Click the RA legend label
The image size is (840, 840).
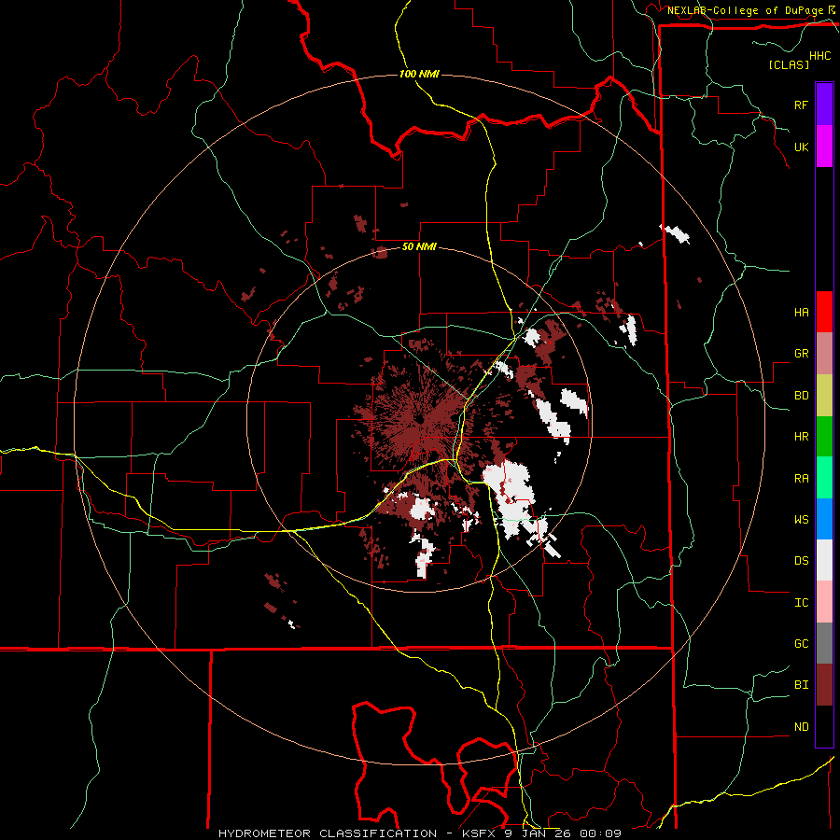click(801, 479)
